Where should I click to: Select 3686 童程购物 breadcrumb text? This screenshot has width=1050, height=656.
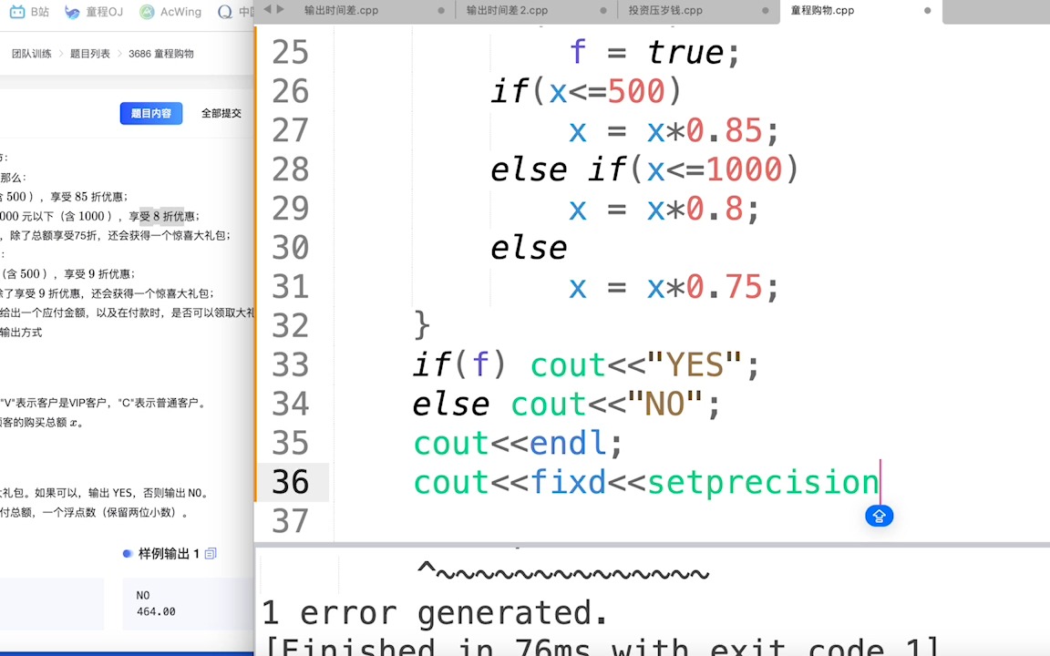(160, 54)
